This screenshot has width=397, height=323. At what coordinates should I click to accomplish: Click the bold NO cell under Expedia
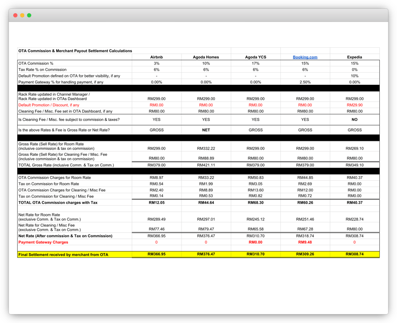354,120
